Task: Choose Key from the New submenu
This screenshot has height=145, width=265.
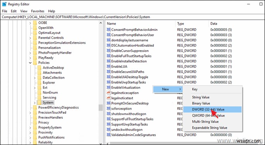Action: (212, 89)
